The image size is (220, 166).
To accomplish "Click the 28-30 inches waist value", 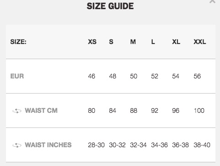I will click(x=96, y=145).
